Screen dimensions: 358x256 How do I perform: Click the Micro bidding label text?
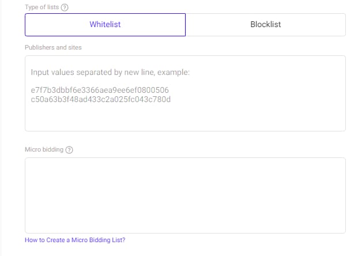point(44,150)
